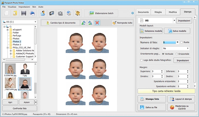Click Stampa foto button
This screenshot has height=117, width=199.
[x=152, y=99]
